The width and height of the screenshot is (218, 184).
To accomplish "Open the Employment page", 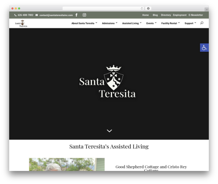I will (x=180, y=15).
